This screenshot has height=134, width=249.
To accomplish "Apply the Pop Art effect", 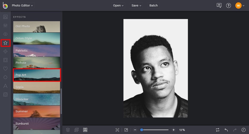I will pos(37,75).
